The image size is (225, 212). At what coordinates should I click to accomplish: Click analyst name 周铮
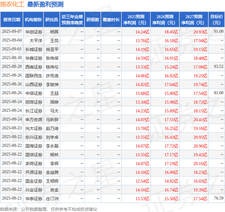[x=54, y=102]
